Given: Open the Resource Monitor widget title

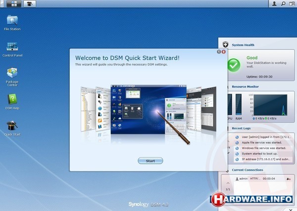Looking at the screenshot, I should coord(245,87).
